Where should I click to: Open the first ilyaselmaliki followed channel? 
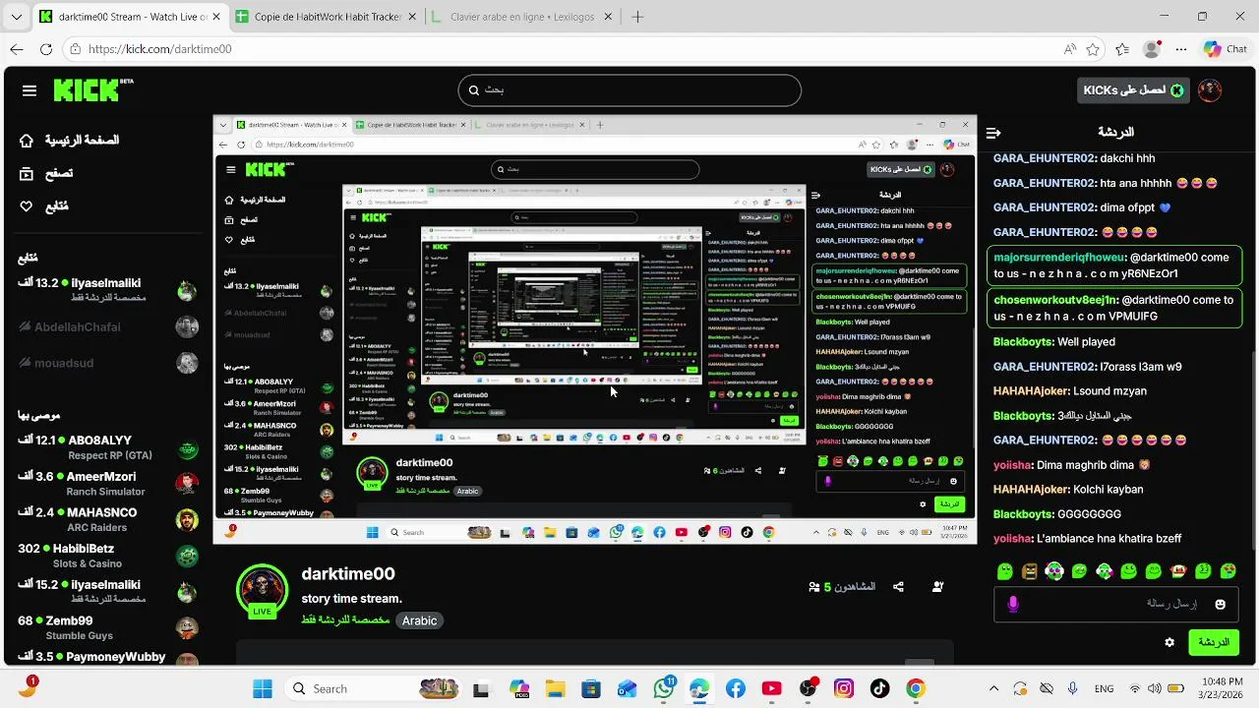click(106, 289)
